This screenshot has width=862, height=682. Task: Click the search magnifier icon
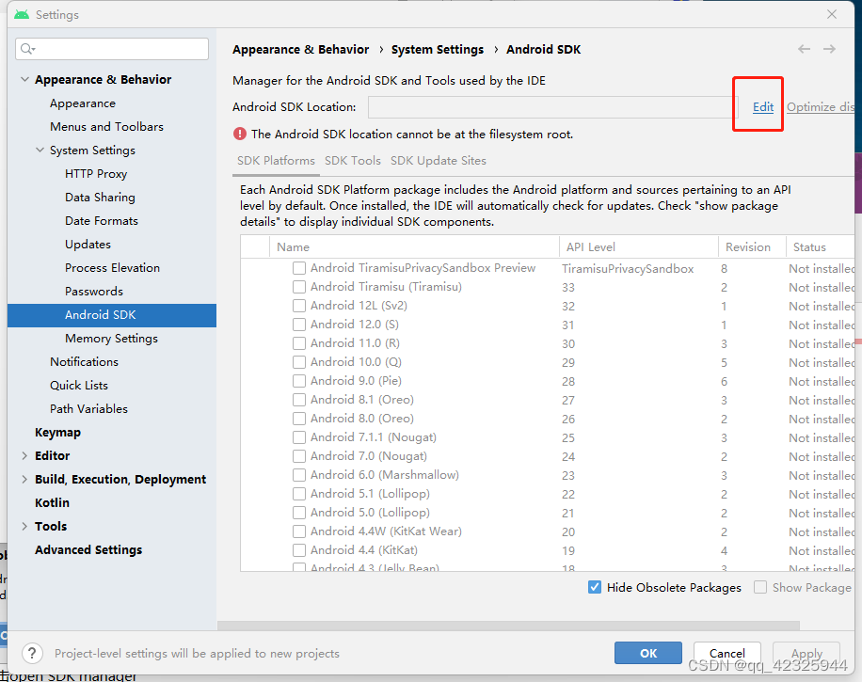pos(27,49)
